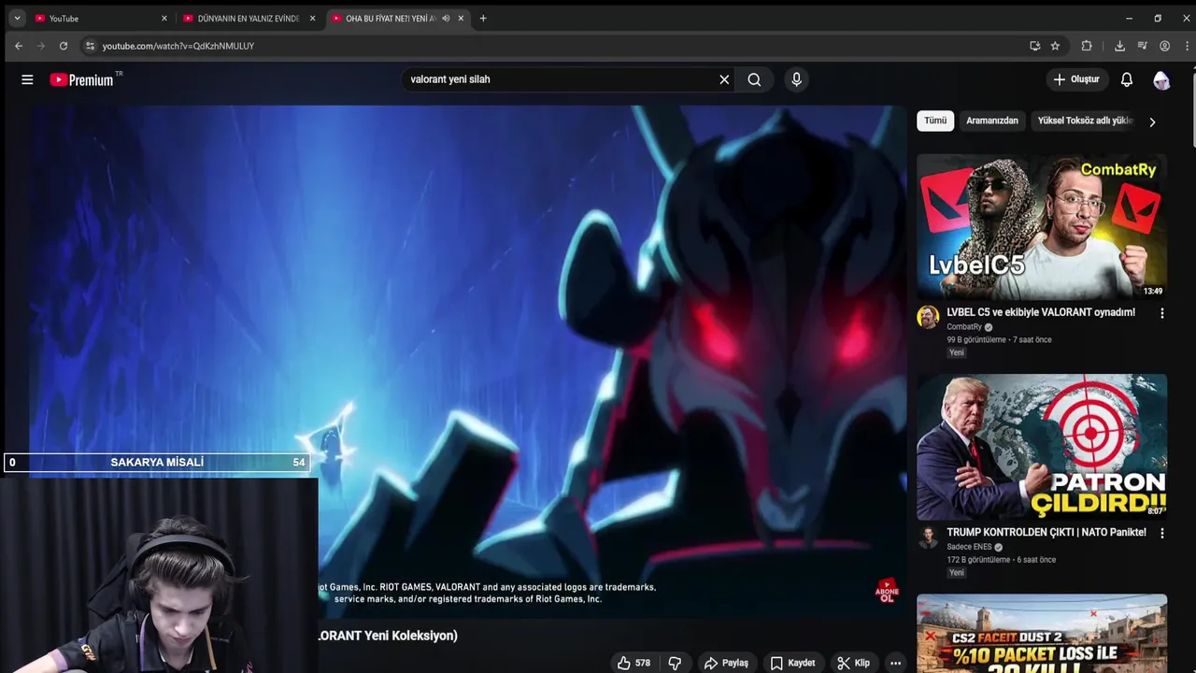Bookmark this page with the star
Screen dimensions: 1196x673
coord(1055,46)
